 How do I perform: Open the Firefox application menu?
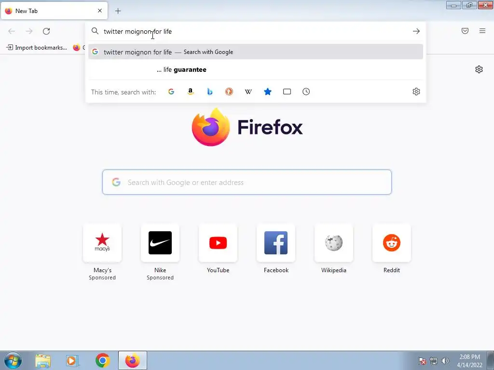pyautogui.click(x=482, y=31)
